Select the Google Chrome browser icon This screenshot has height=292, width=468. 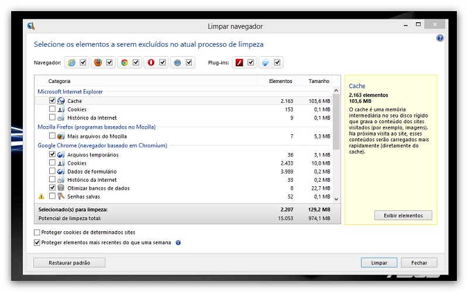pos(124,62)
